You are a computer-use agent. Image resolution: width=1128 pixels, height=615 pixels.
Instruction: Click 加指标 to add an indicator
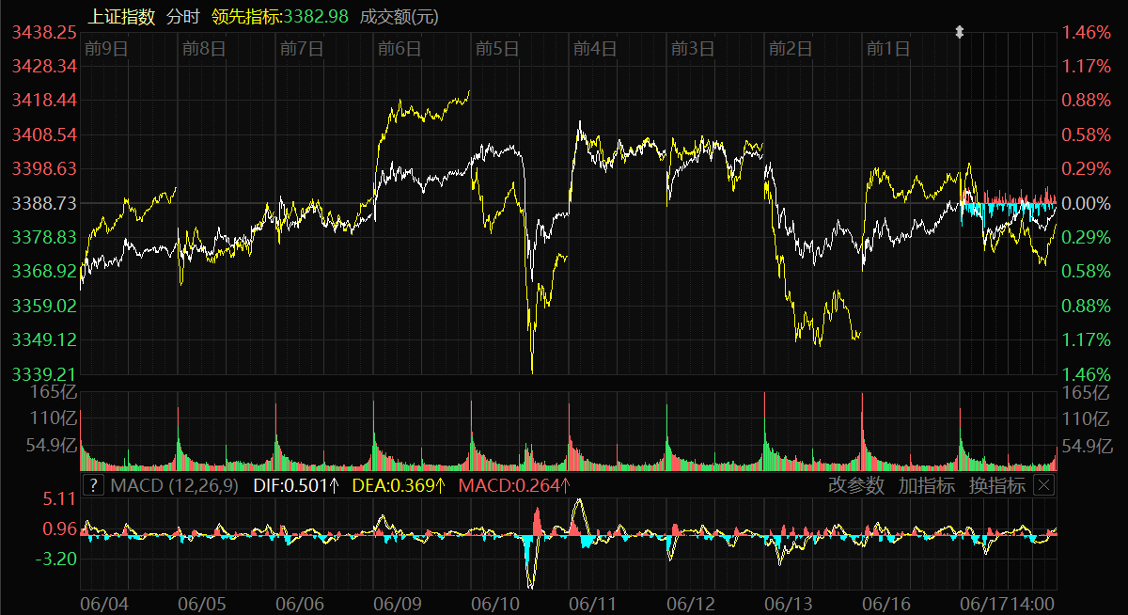coord(926,485)
